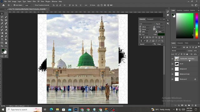
Task: Switch to the Paragraph tab
Action: tap(150, 19)
